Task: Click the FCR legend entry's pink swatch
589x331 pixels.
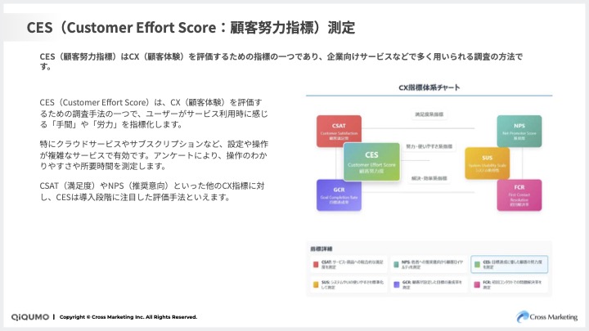Action: (x=475, y=283)
